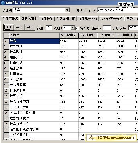Image resolution: width=138 pixels, height=143 pixels.
Task: Open the 百度分词 tab
Action: tap(47, 19)
